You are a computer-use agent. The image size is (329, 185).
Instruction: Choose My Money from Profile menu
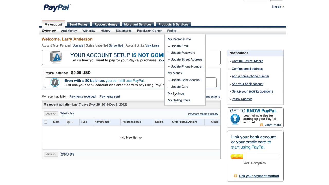(175, 73)
